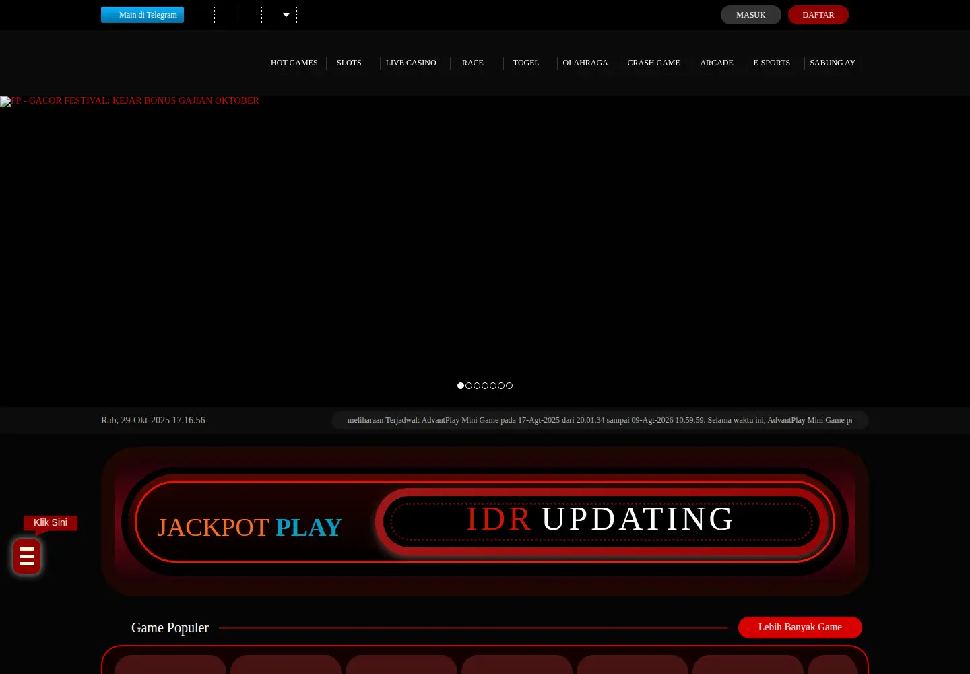Select the first carousel slide dot

click(461, 386)
